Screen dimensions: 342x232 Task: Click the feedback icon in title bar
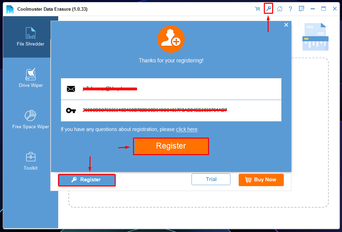tap(301, 9)
